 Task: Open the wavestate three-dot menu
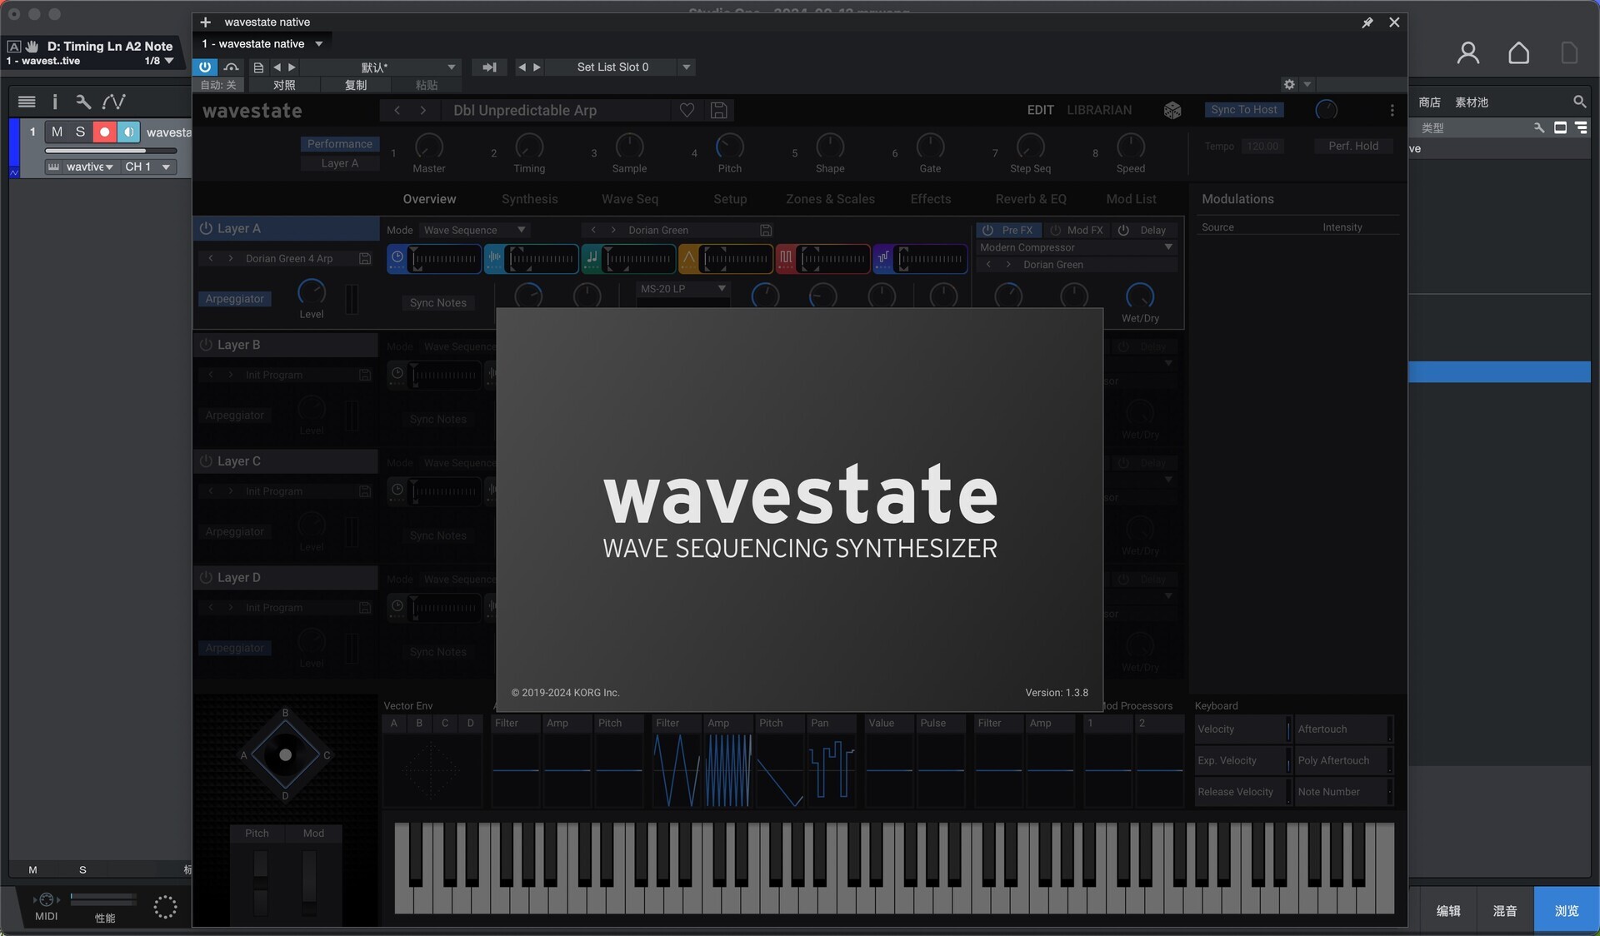click(1392, 110)
